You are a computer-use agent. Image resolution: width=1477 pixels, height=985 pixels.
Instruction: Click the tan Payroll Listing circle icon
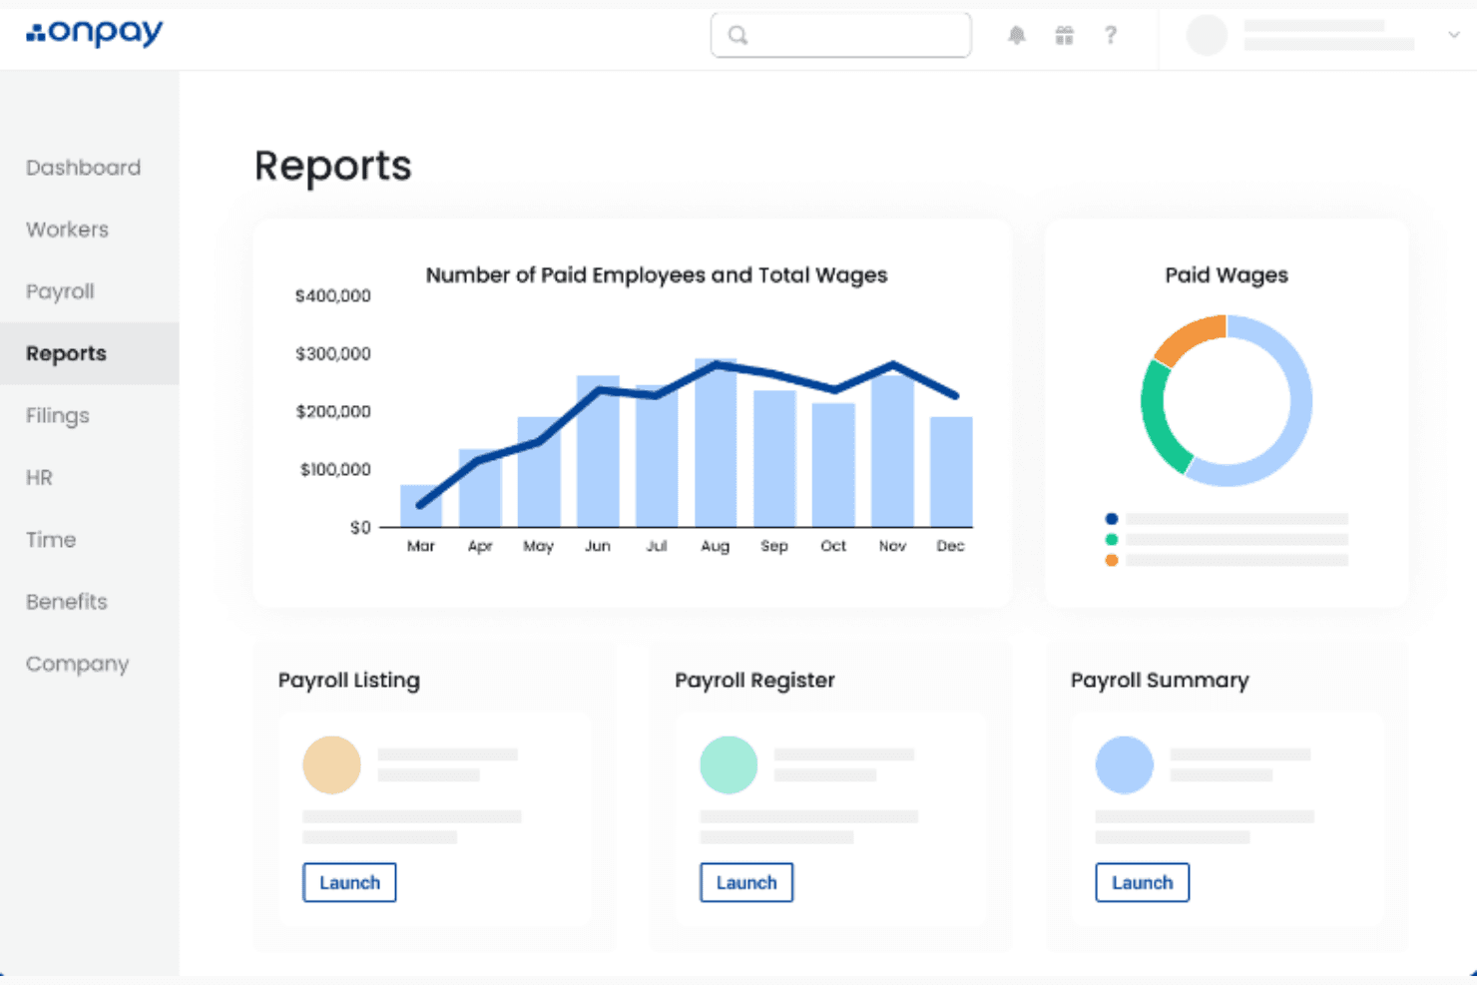(x=331, y=764)
